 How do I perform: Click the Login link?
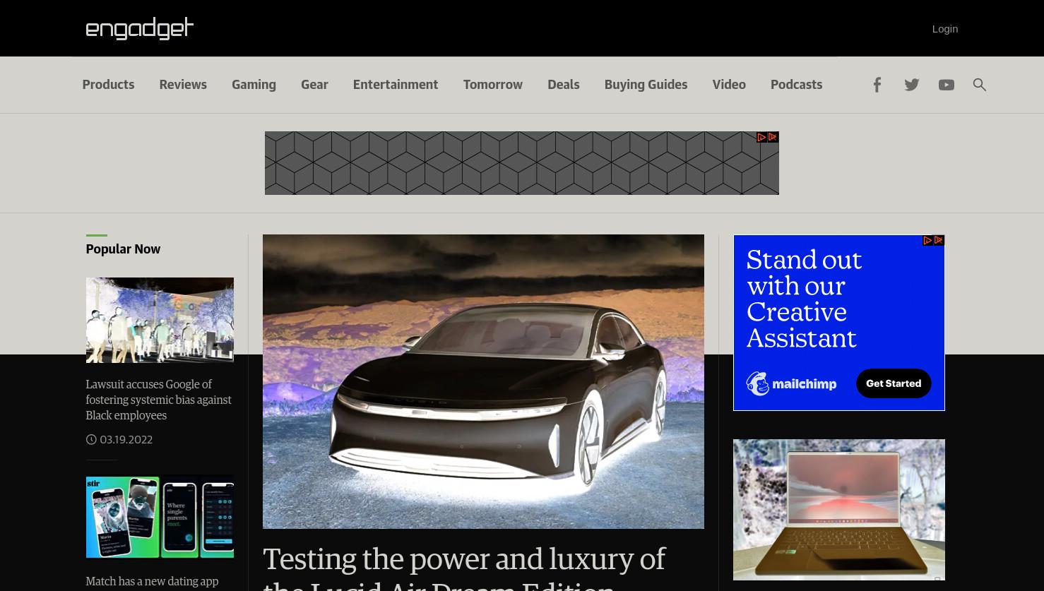pos(945,29)
